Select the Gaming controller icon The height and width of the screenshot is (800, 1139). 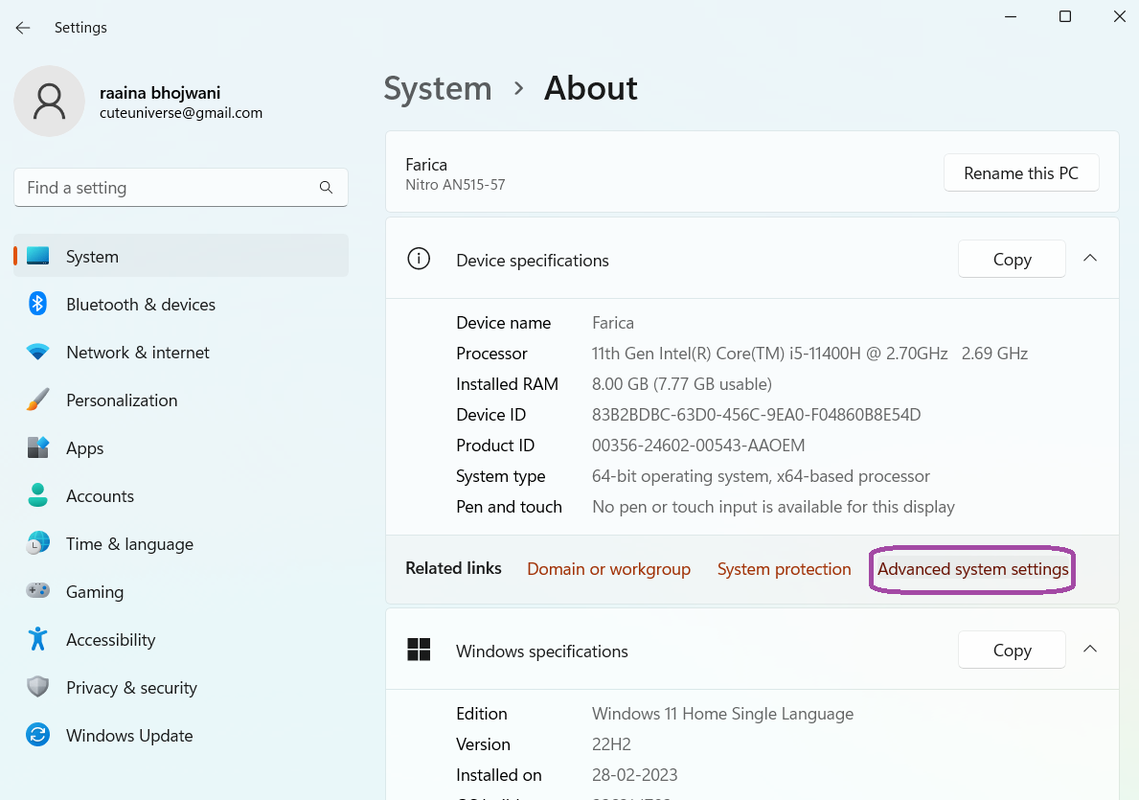pyautogui.click(x=37, y=592)
